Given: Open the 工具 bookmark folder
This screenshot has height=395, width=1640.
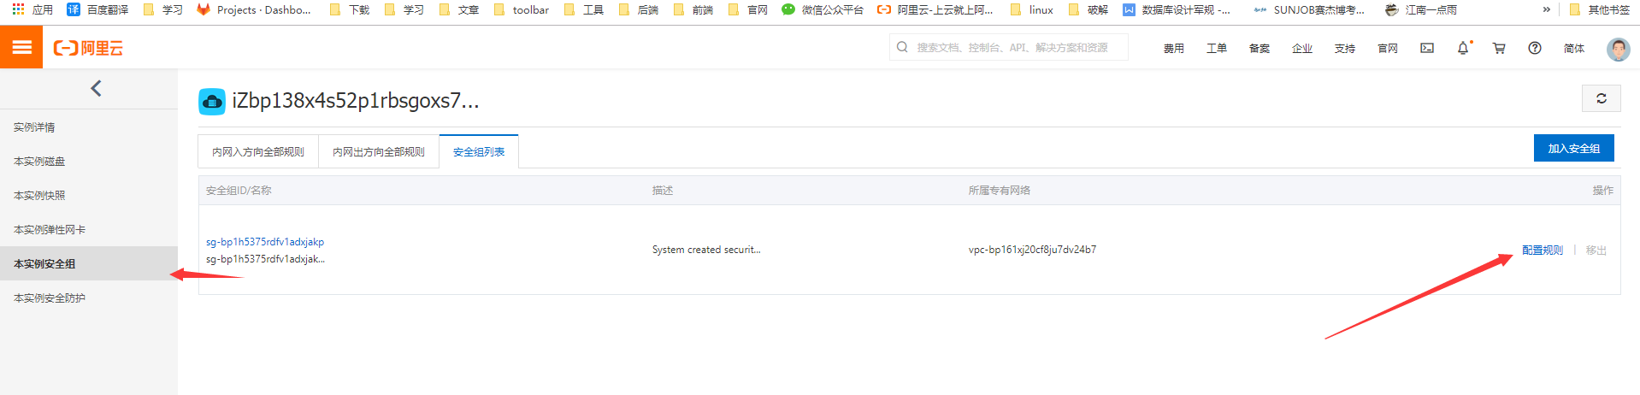Looking at the screenshot, I should [x=584, y=9].
